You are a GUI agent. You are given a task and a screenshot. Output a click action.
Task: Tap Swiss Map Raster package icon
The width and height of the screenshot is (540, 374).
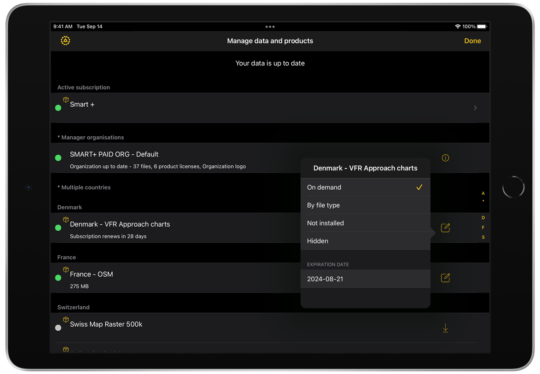click(66, 320)
